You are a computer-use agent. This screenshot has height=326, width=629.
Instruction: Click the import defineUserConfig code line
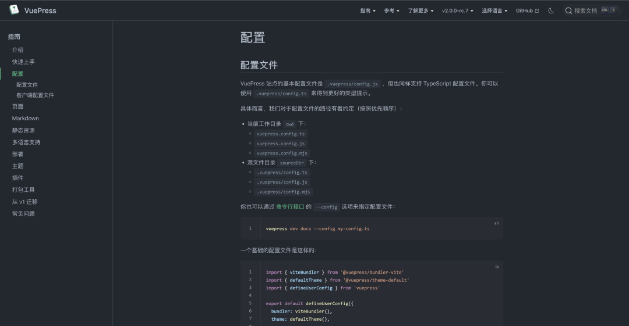coord(323,288)
